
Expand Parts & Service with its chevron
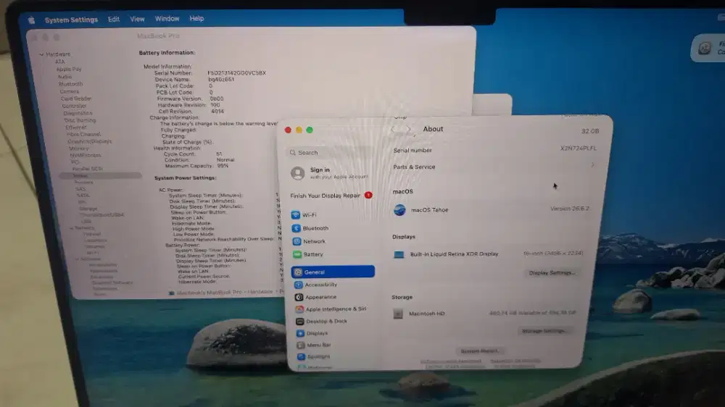pos(592,165)
